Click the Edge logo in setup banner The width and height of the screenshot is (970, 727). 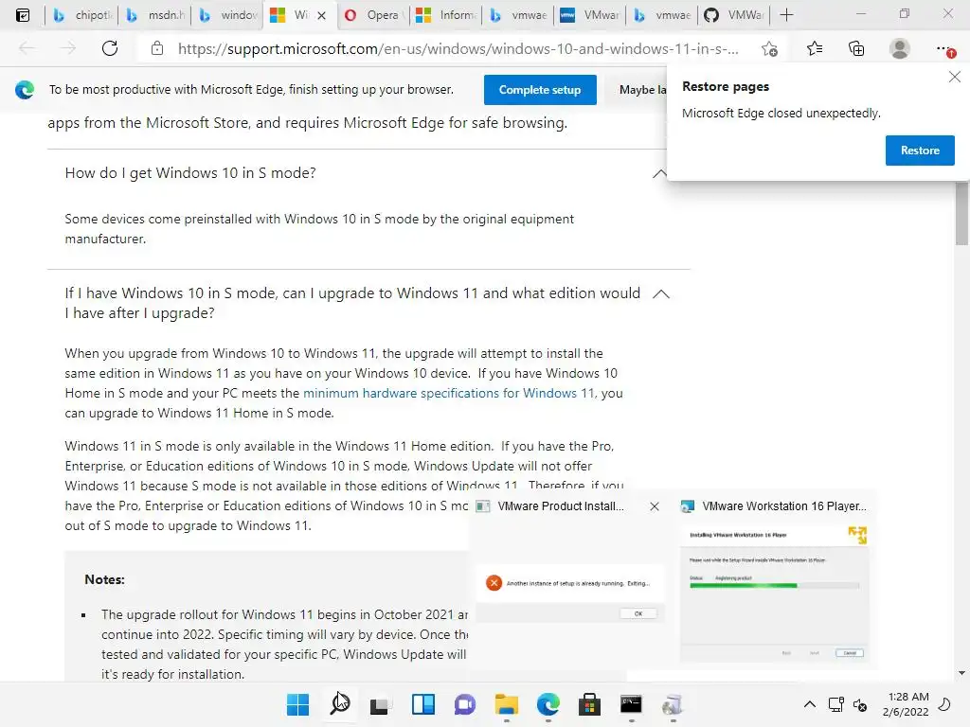tap(24, 90)
